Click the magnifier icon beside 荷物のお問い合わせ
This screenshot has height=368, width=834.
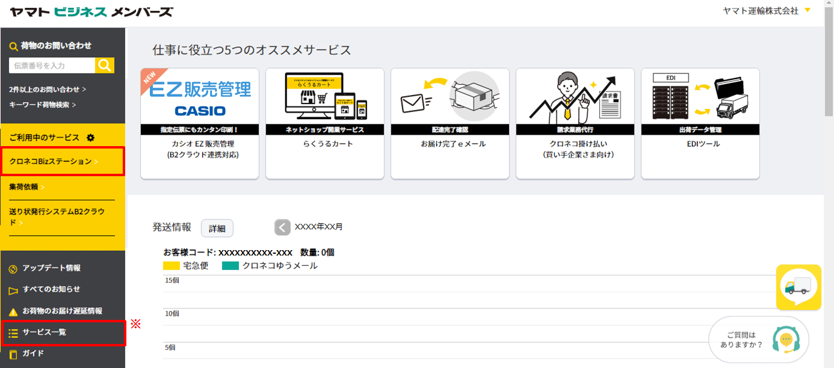(13, 46)
